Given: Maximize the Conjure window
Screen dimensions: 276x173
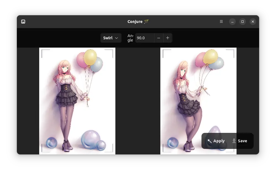Looking at the screenshot, I should (x=242, y=22).
